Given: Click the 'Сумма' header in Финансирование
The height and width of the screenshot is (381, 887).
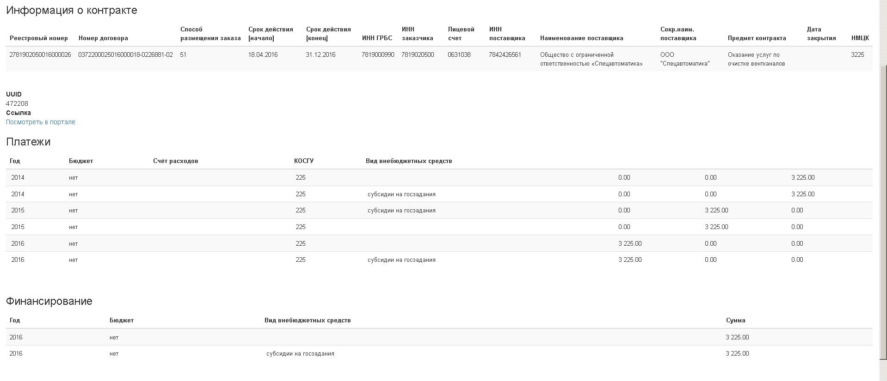Looking at the screenshot, I should coord(736,320).
